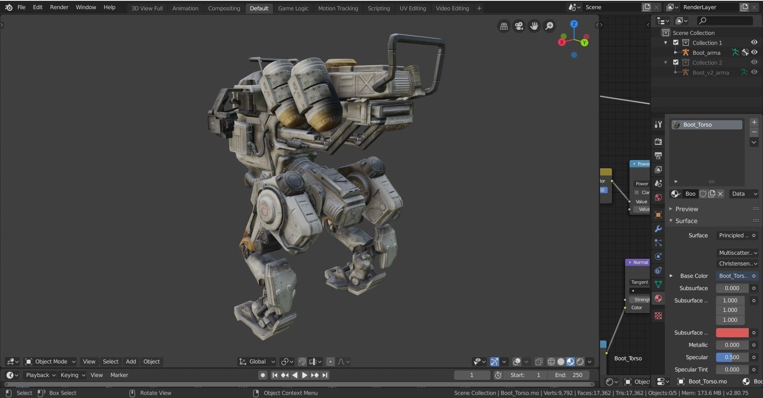Toggle Collection 1 checkbox in outliner
The image size is (763, 398).
pos(676,42)
